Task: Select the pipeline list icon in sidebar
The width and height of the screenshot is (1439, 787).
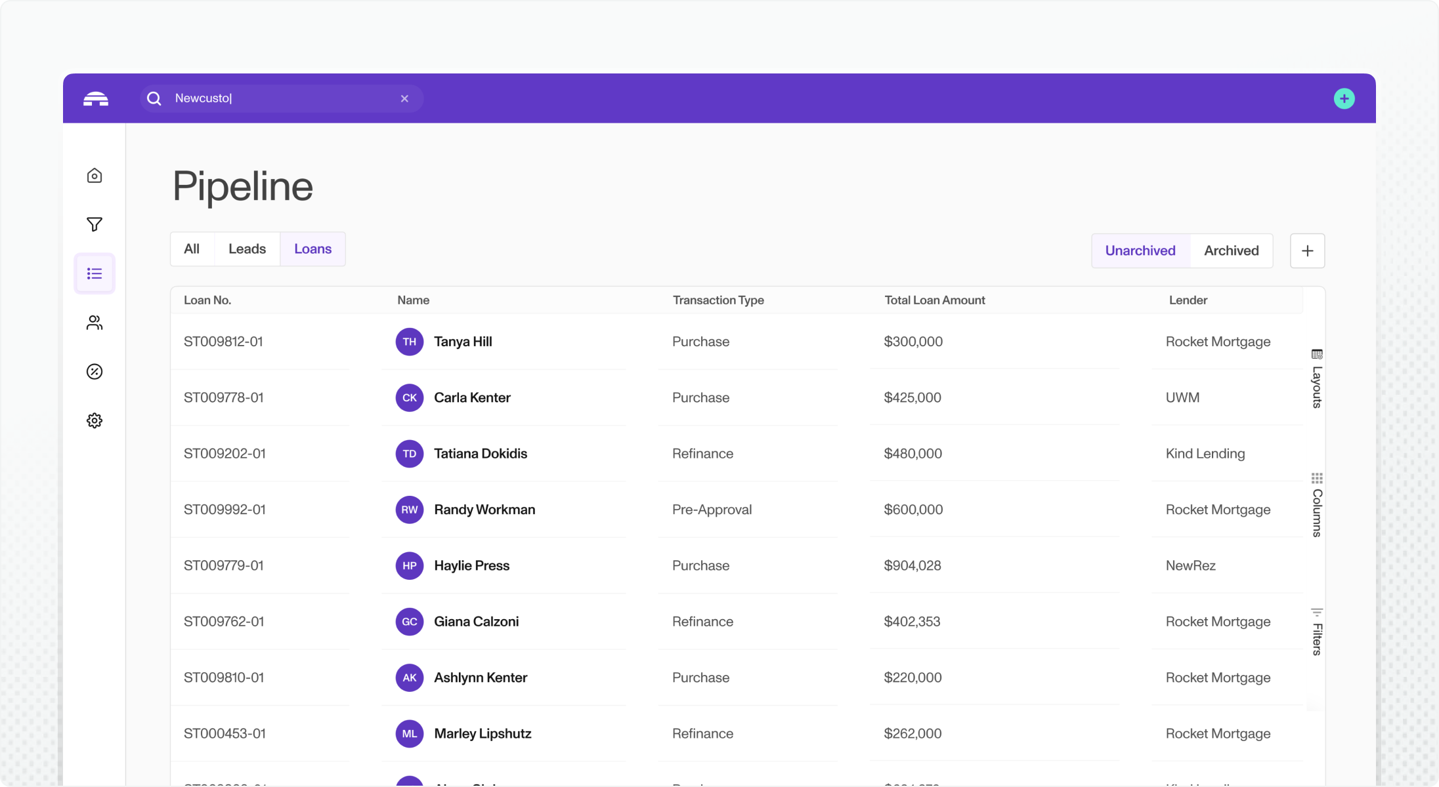Action: tap(95, 273)
